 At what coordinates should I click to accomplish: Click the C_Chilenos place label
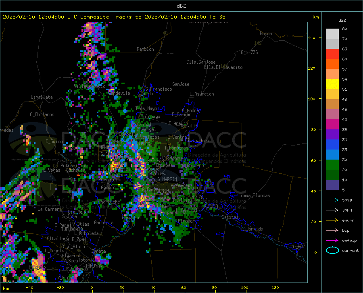[42, 114]
